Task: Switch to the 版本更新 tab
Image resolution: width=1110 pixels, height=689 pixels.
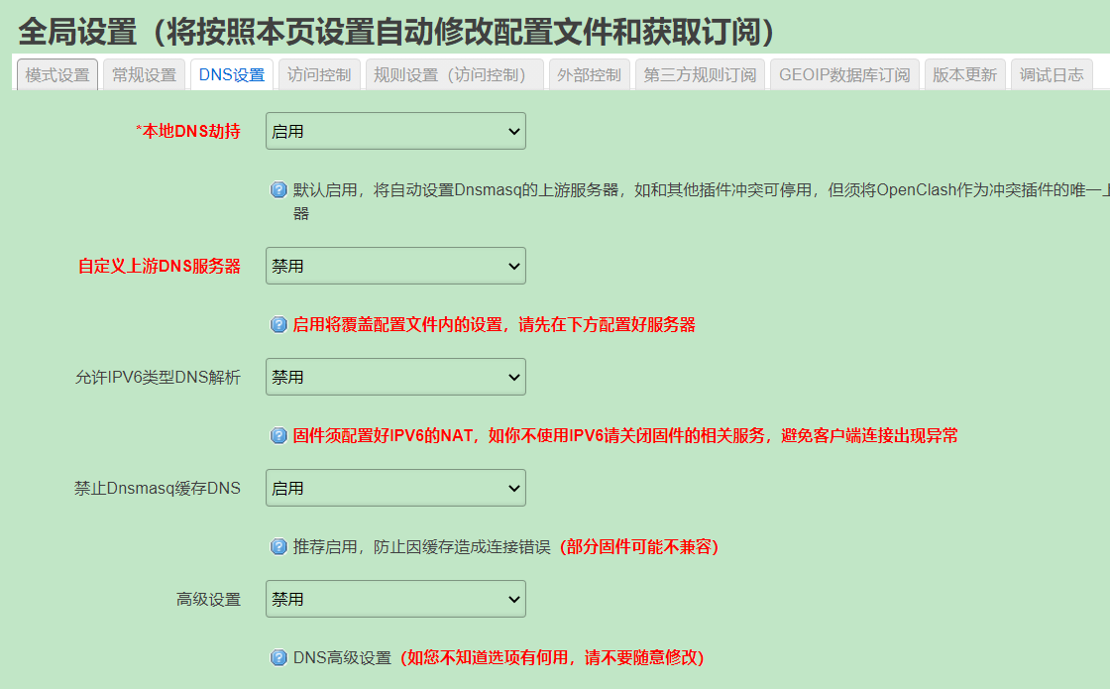Action: pos(964,73)
